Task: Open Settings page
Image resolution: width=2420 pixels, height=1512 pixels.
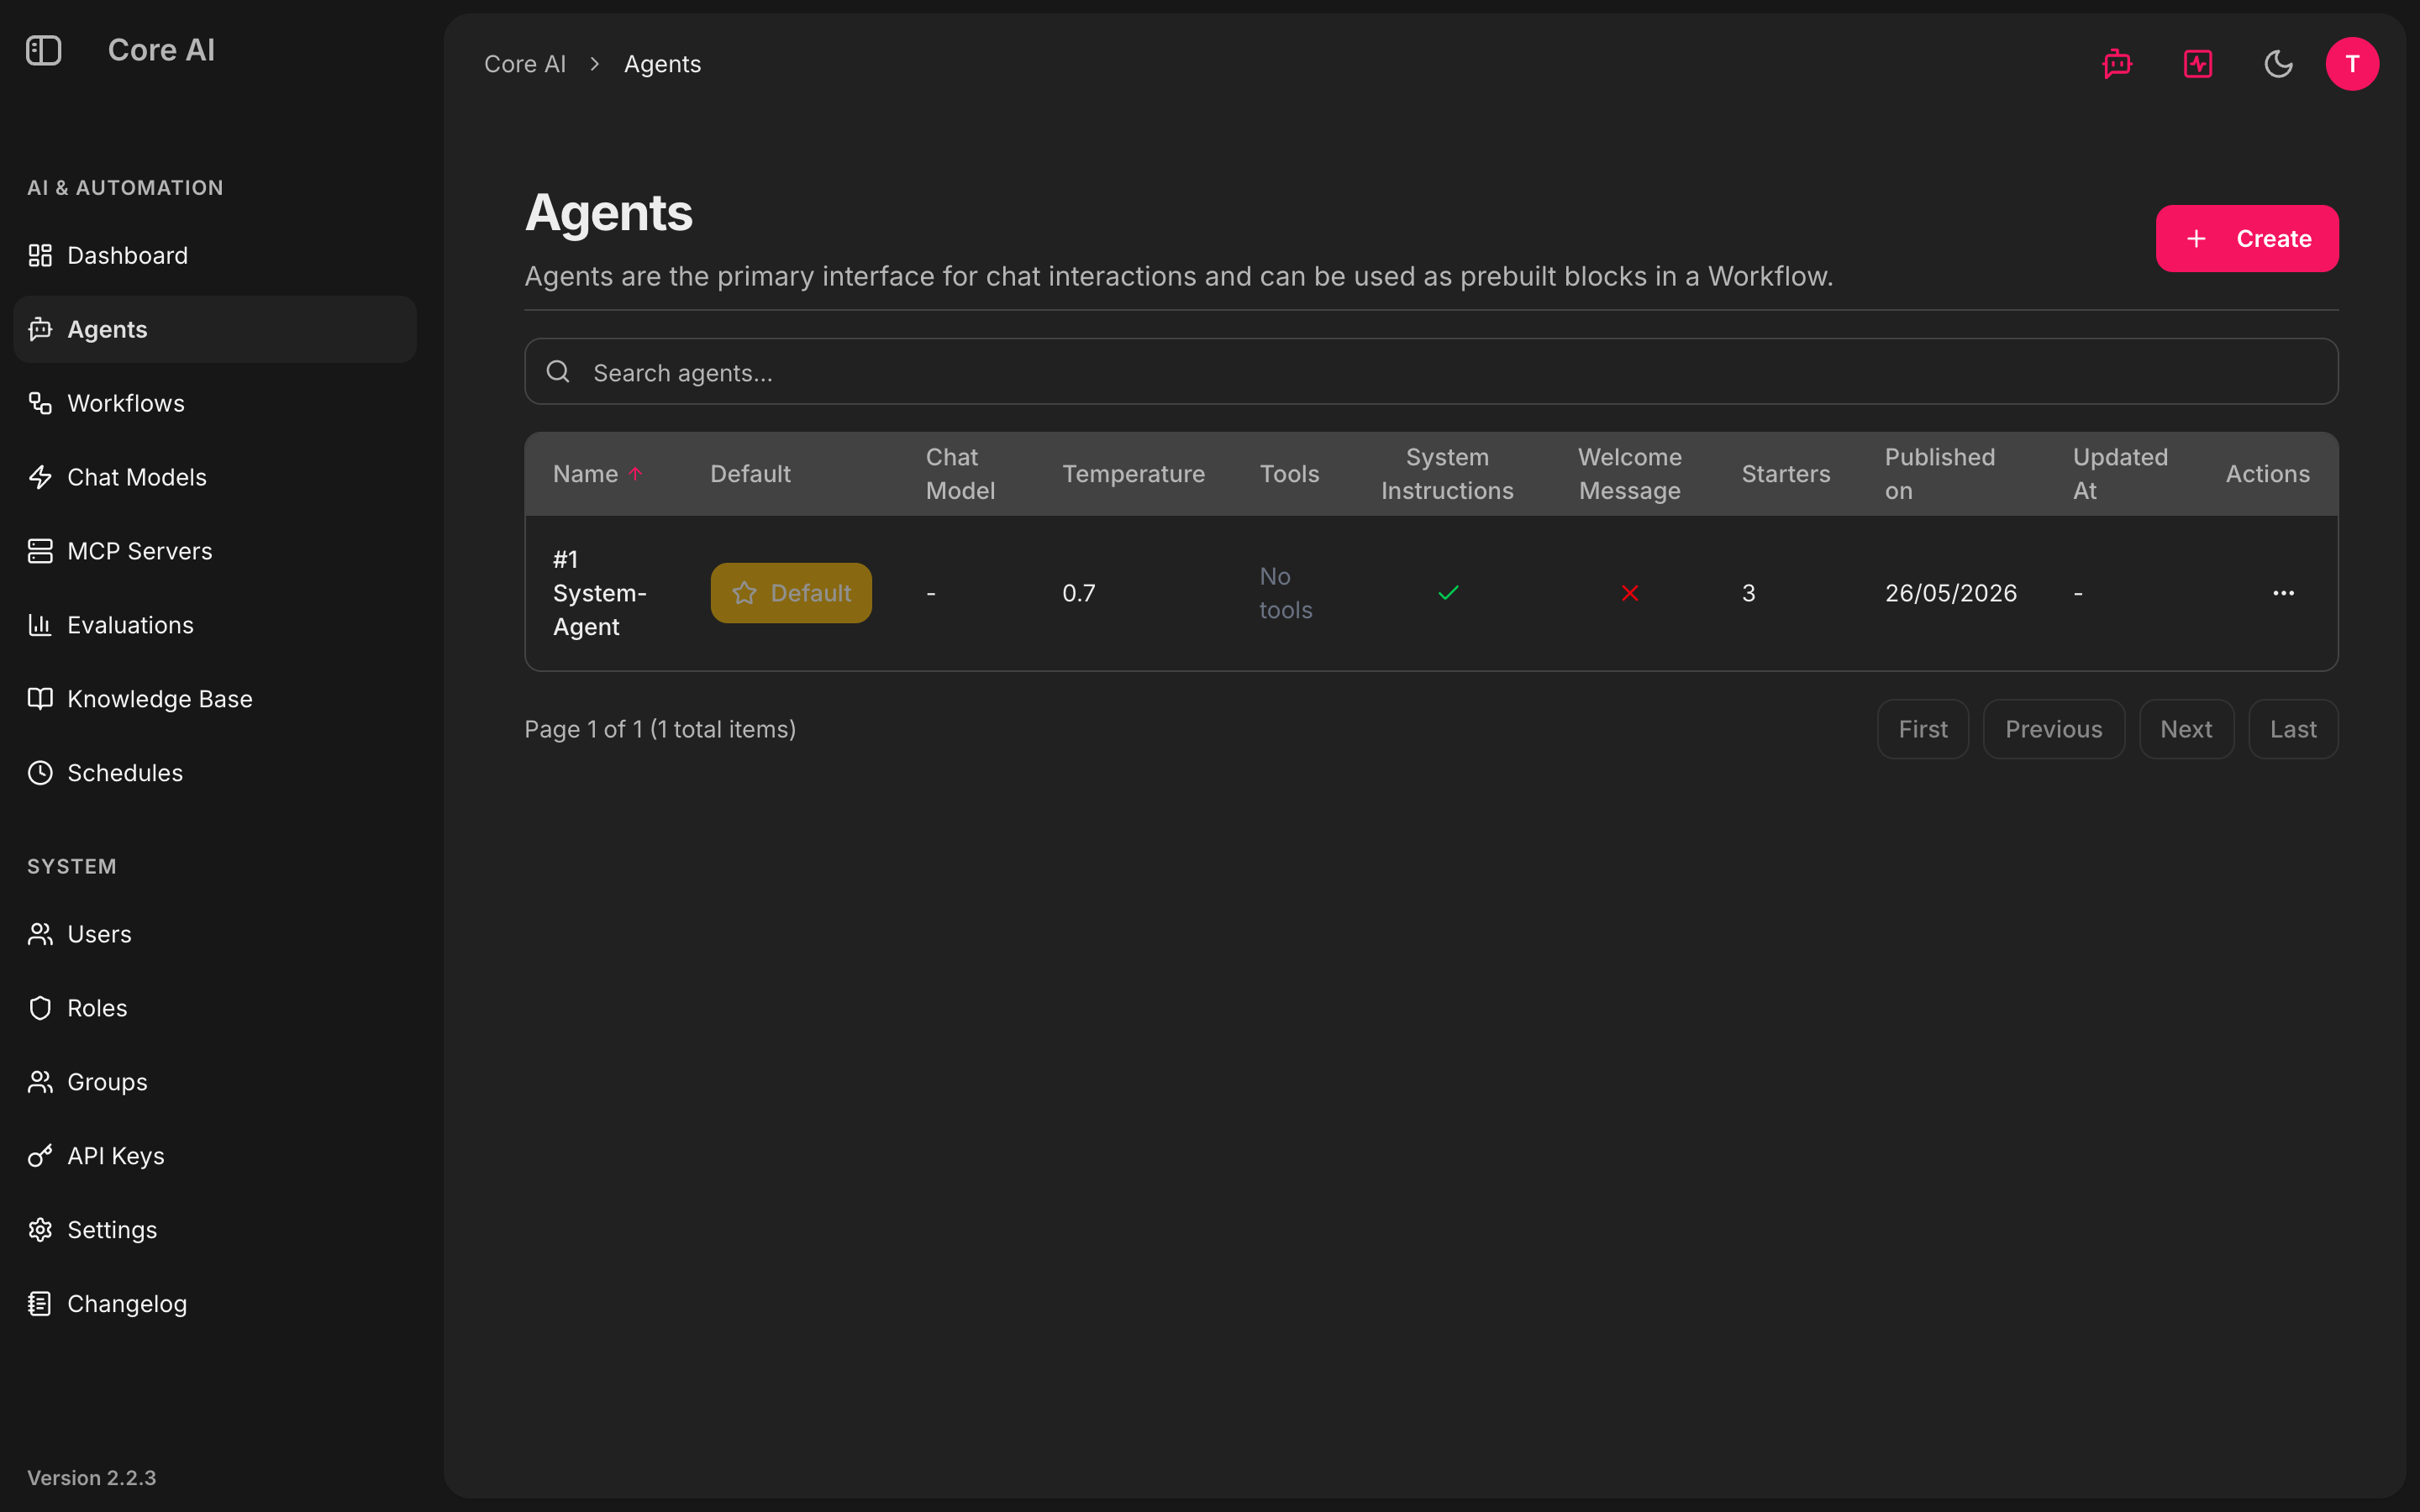Action: point(215,1230)
